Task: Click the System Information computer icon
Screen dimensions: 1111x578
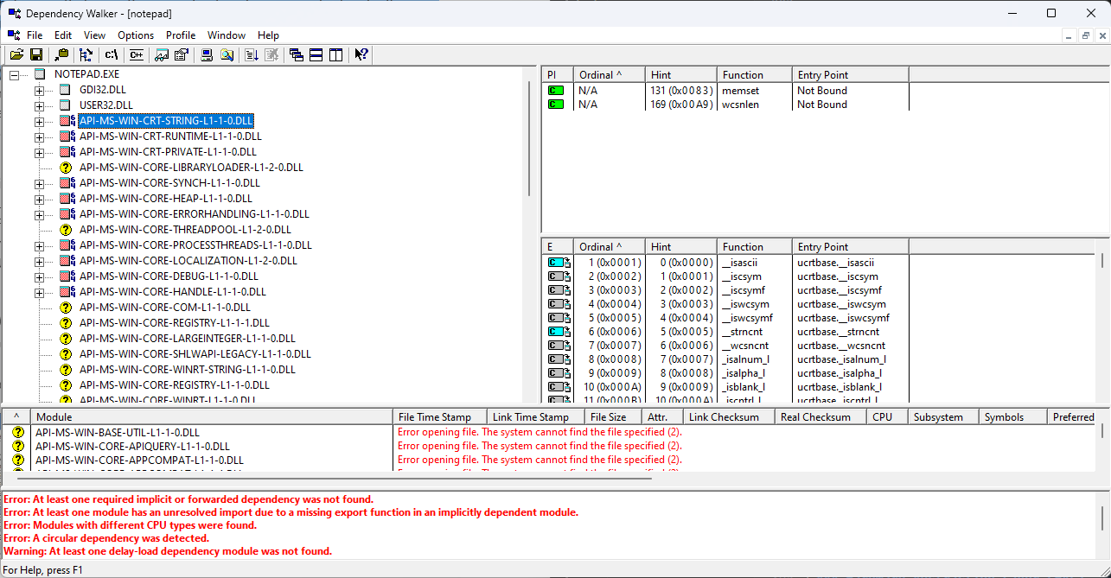Action: tap(207, 54)
